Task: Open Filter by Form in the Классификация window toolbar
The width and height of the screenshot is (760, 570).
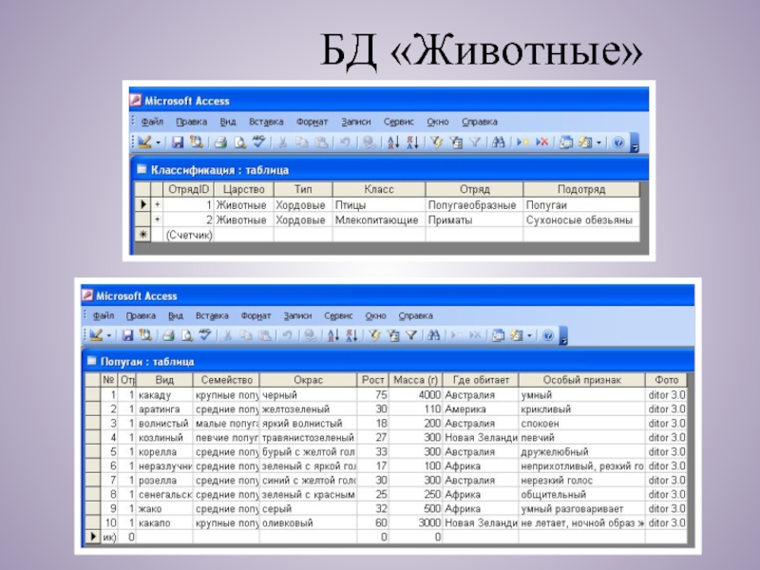Action: (456, 142)
